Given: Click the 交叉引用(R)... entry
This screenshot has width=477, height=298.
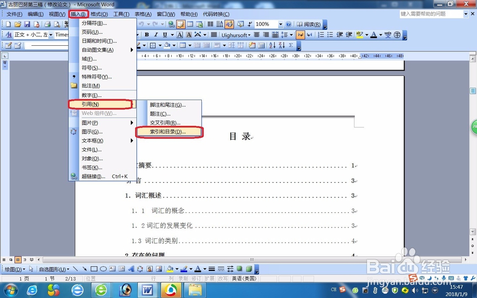Looking at the screenshot, I should click(x=169, y=123).
